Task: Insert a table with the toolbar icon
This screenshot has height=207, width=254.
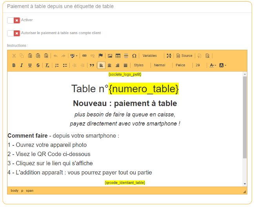Action: 118,56
